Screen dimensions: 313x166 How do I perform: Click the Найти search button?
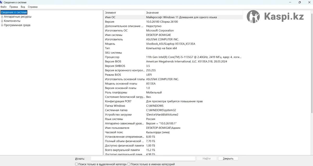click(206, 158)
